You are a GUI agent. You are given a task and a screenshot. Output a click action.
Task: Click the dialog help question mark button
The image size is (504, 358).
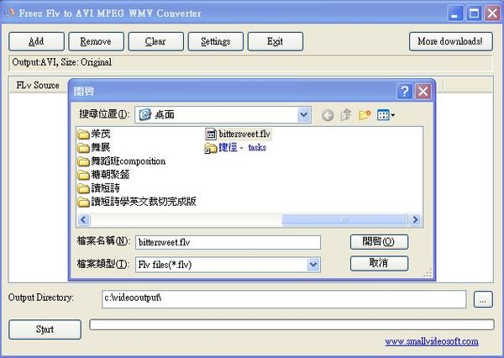point(405,92)
